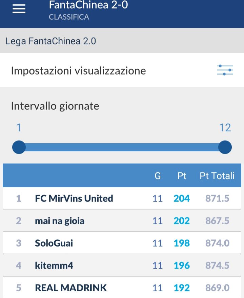Open mai na gioia team row
The image size is (244, 298).
122,221
